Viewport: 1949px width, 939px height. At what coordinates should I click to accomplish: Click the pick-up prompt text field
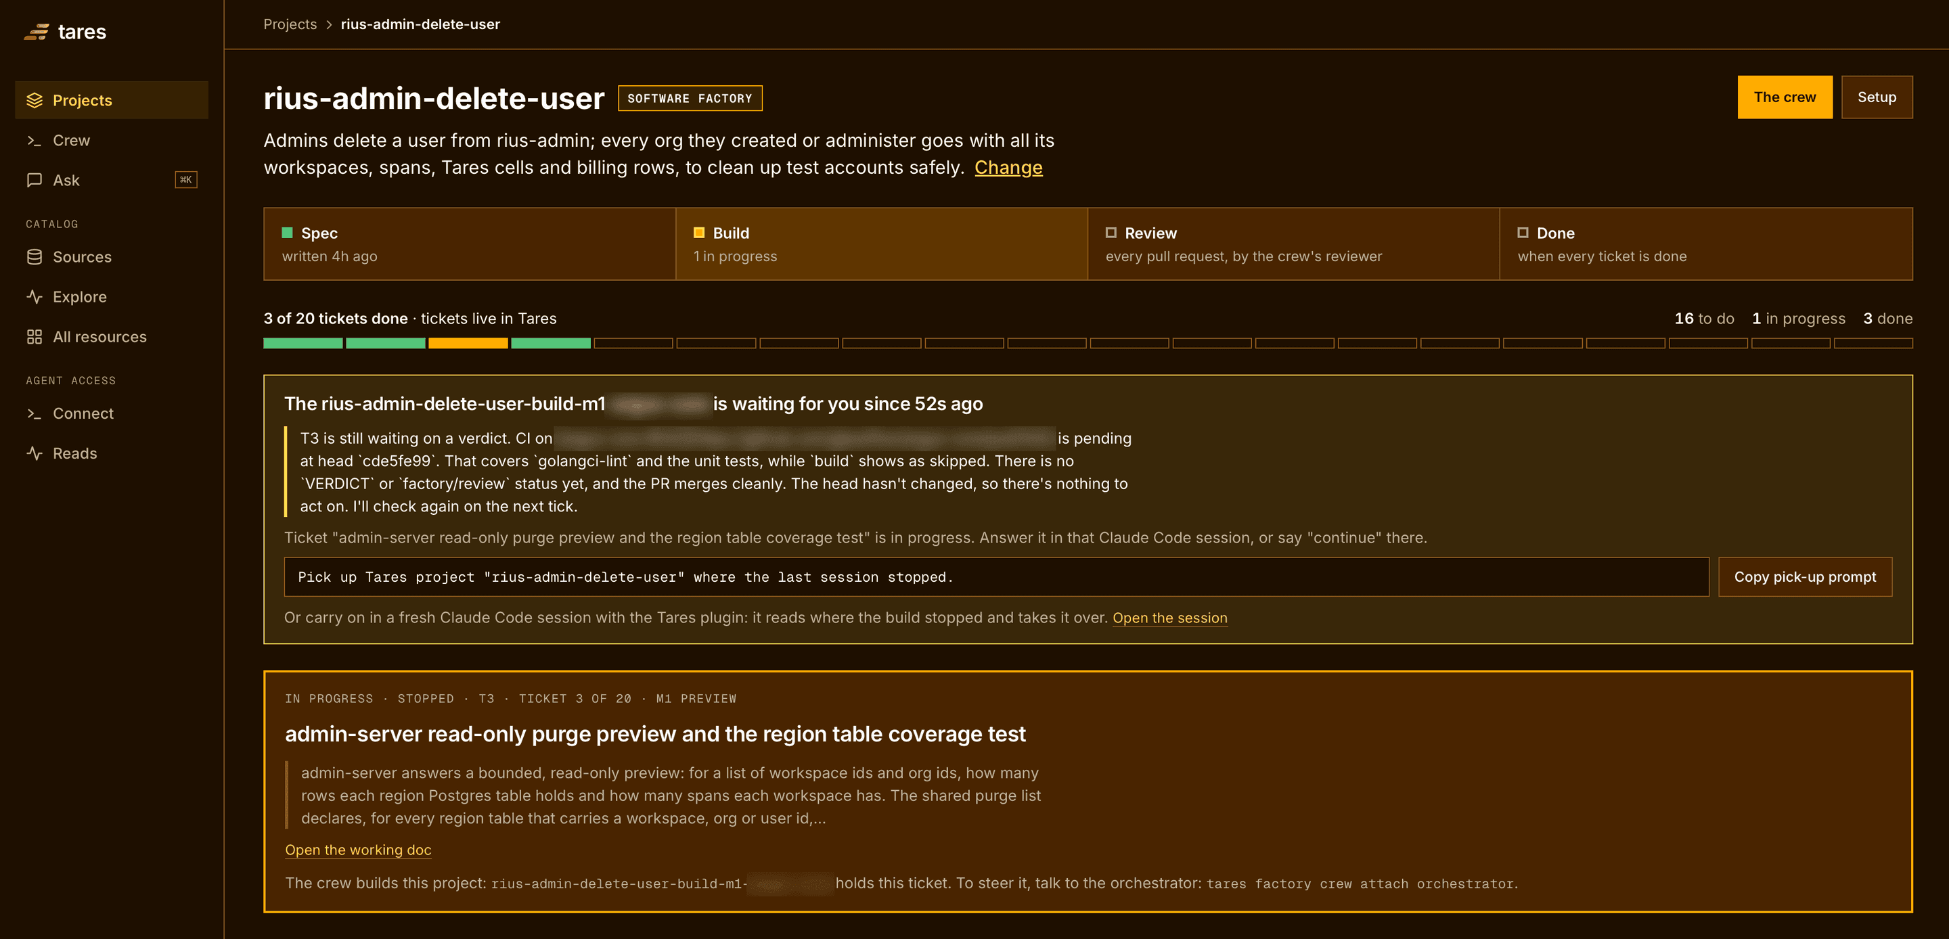pyautogui.click(x=995, y=576)
